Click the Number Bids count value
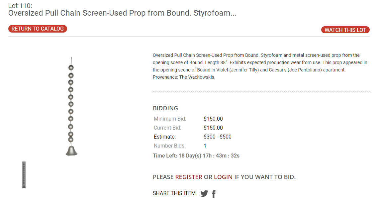The height and width of the screenshot is (214, 383). (205, 146)
